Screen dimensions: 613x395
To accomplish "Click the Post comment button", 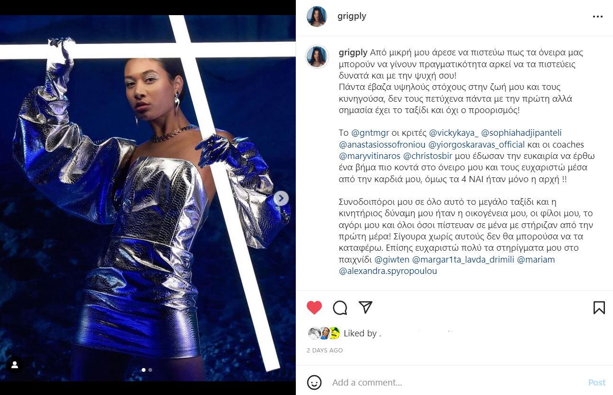I will [x=597, y=382].
